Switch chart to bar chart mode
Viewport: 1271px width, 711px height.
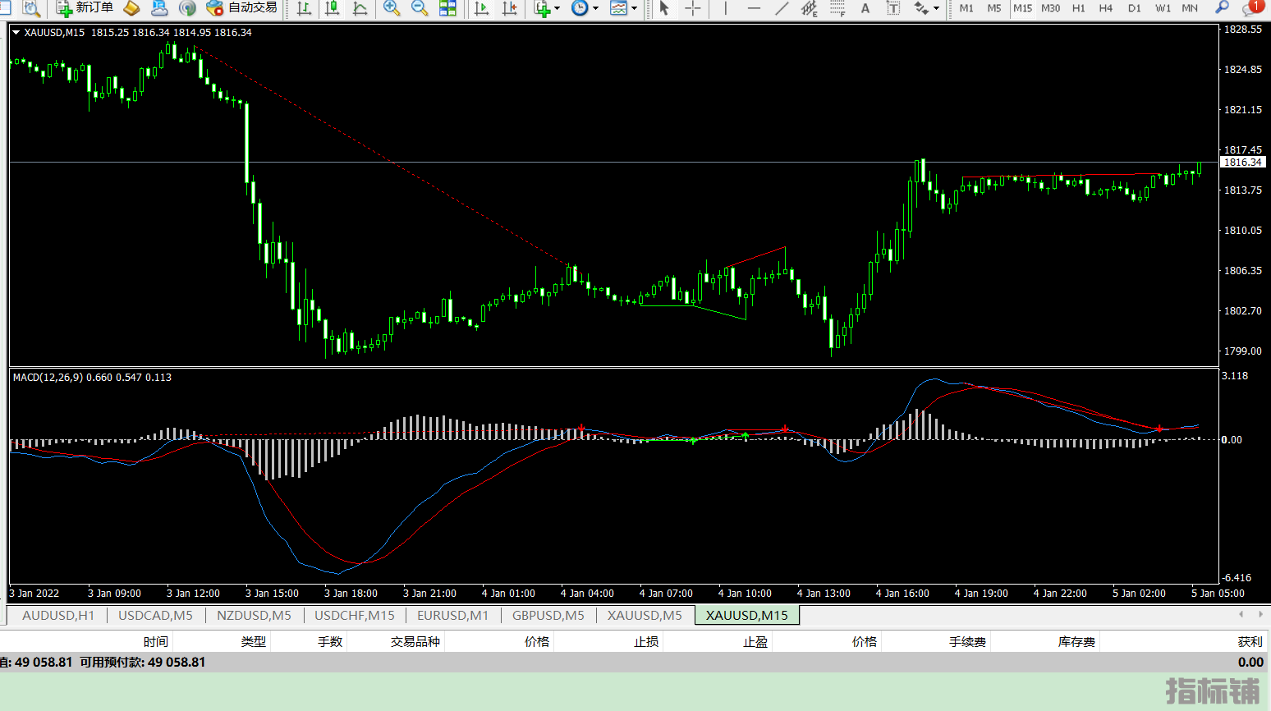(304, 8)
